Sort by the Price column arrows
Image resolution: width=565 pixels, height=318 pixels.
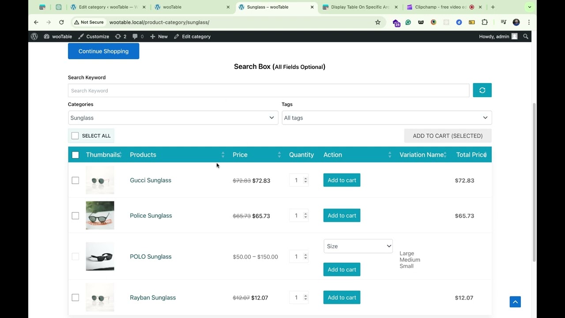tap(279, 155)
